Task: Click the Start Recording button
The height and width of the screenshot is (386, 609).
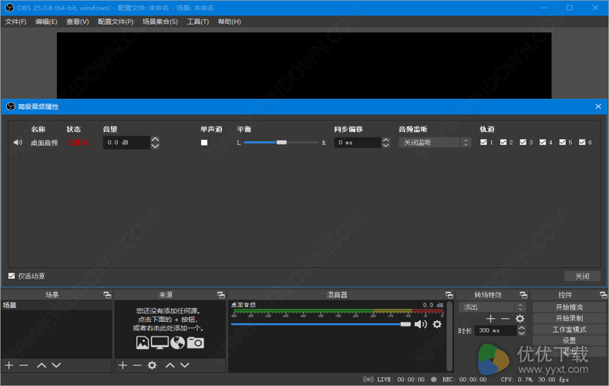Action: pyautogui.click(x=569, y=318)
